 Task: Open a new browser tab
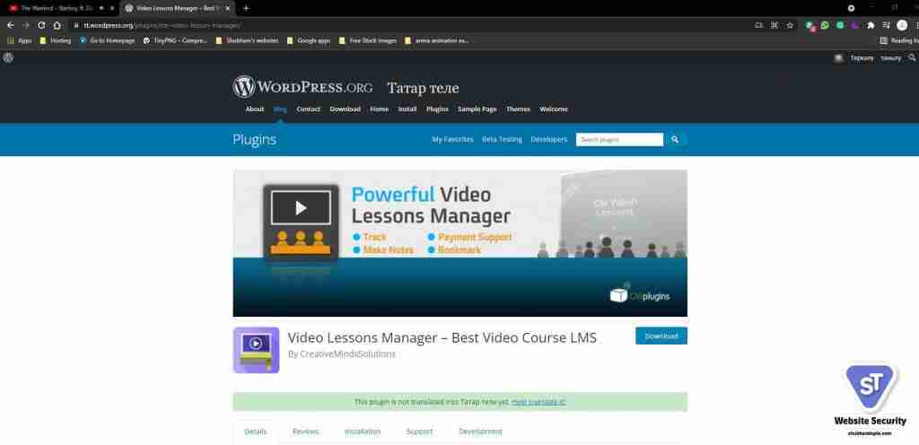click(246, 8)
